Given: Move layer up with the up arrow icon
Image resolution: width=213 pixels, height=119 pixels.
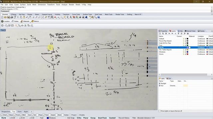Looking at the screenshot, I should [169, 33].
